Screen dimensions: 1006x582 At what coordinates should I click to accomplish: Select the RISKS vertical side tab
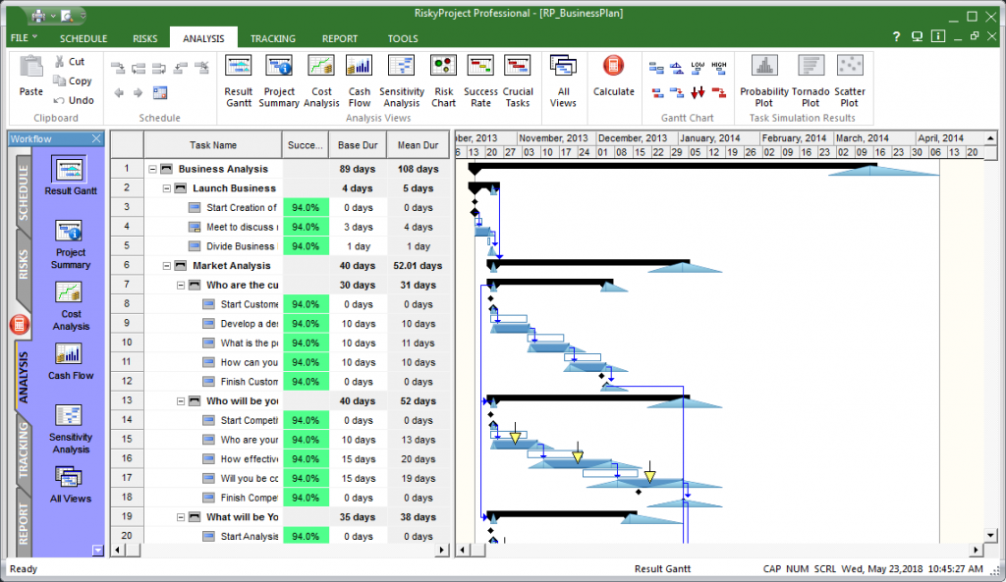[22, 260]
